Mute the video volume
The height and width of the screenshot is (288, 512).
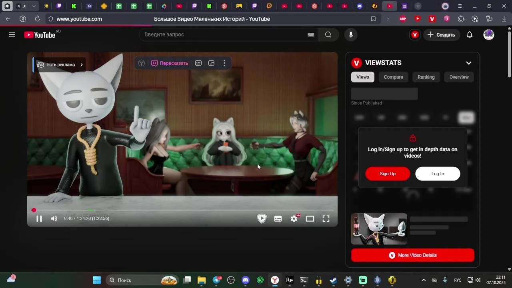click(54, 218)
